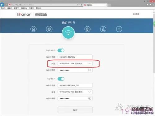Open the 查看(V) menu

(x=16, y=8)
